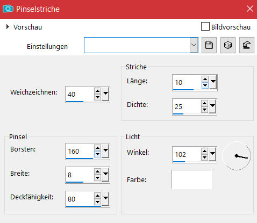The height and width of the screenshot is (223, 257).
Task: Open the Breite slider dropdown arrow
Action: pyautogui.click(x=105, y=175)
